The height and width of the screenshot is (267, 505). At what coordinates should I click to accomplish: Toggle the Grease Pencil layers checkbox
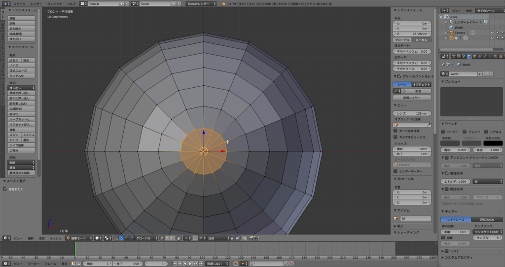[399, 76]
